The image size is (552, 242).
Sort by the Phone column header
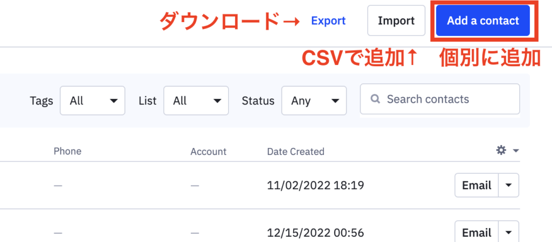click(67, 151)
